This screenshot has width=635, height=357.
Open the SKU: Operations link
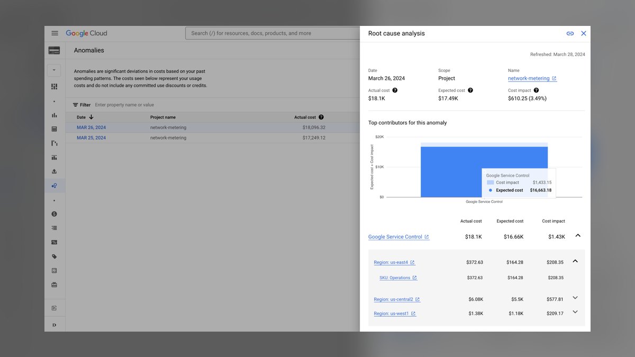click(x=398, y=278)
